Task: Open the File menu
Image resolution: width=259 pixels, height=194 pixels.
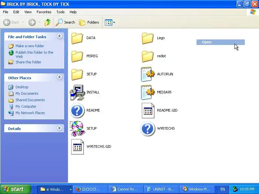Action: tap(6, 12)
